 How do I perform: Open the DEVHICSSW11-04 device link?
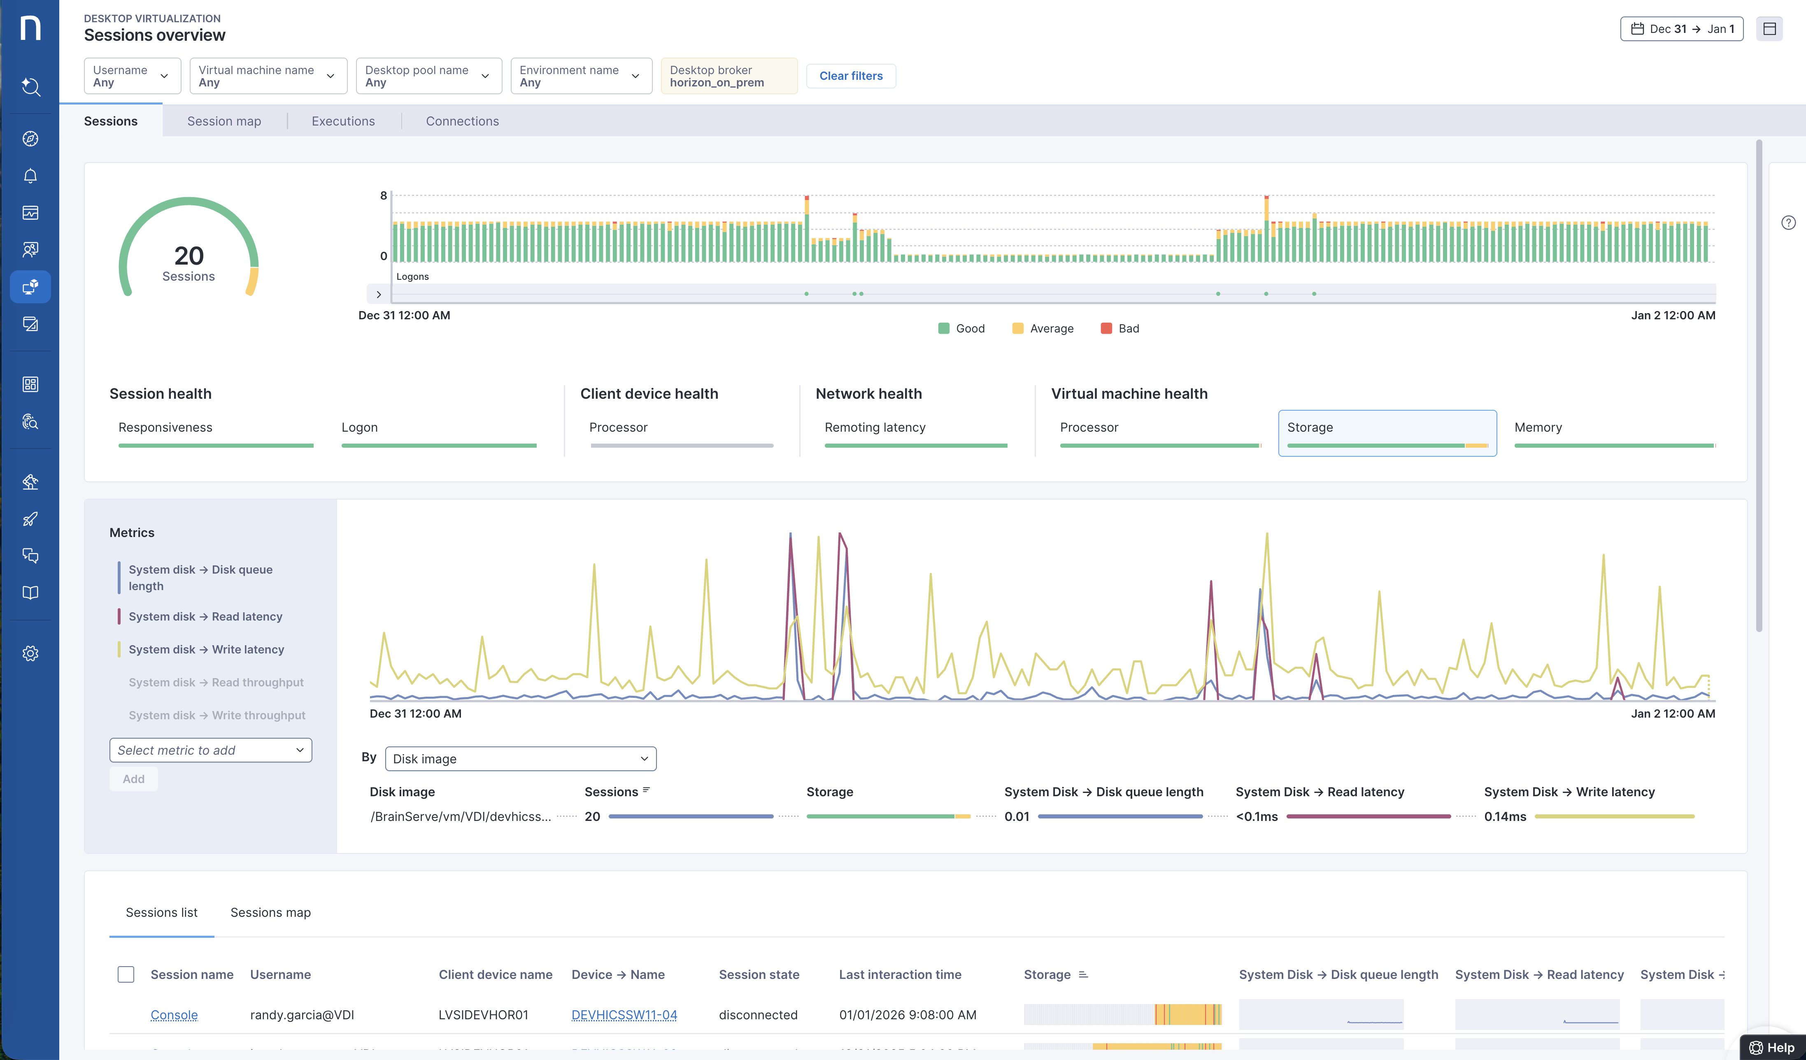(x=624, y=1015)
